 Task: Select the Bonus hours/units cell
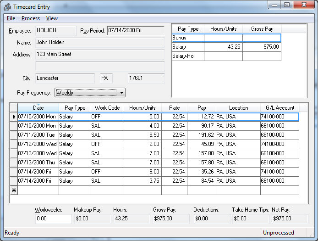[223, 38]
